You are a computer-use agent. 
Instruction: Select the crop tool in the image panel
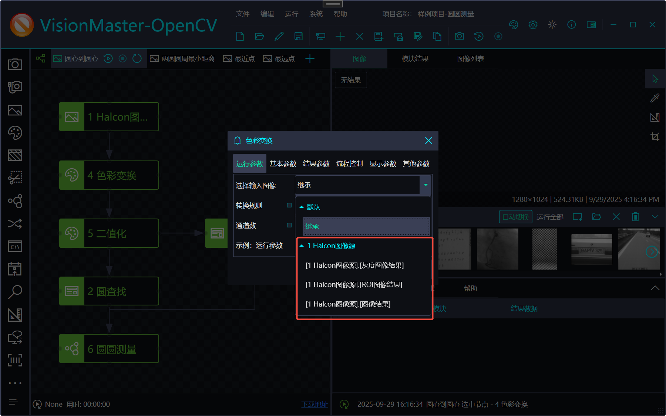pos(655,137)
